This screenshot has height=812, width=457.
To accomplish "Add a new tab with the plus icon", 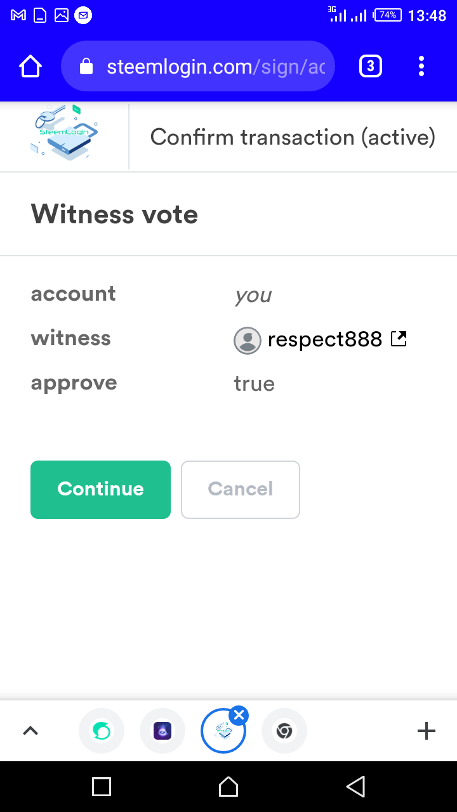I will click(x=427, y=731).
